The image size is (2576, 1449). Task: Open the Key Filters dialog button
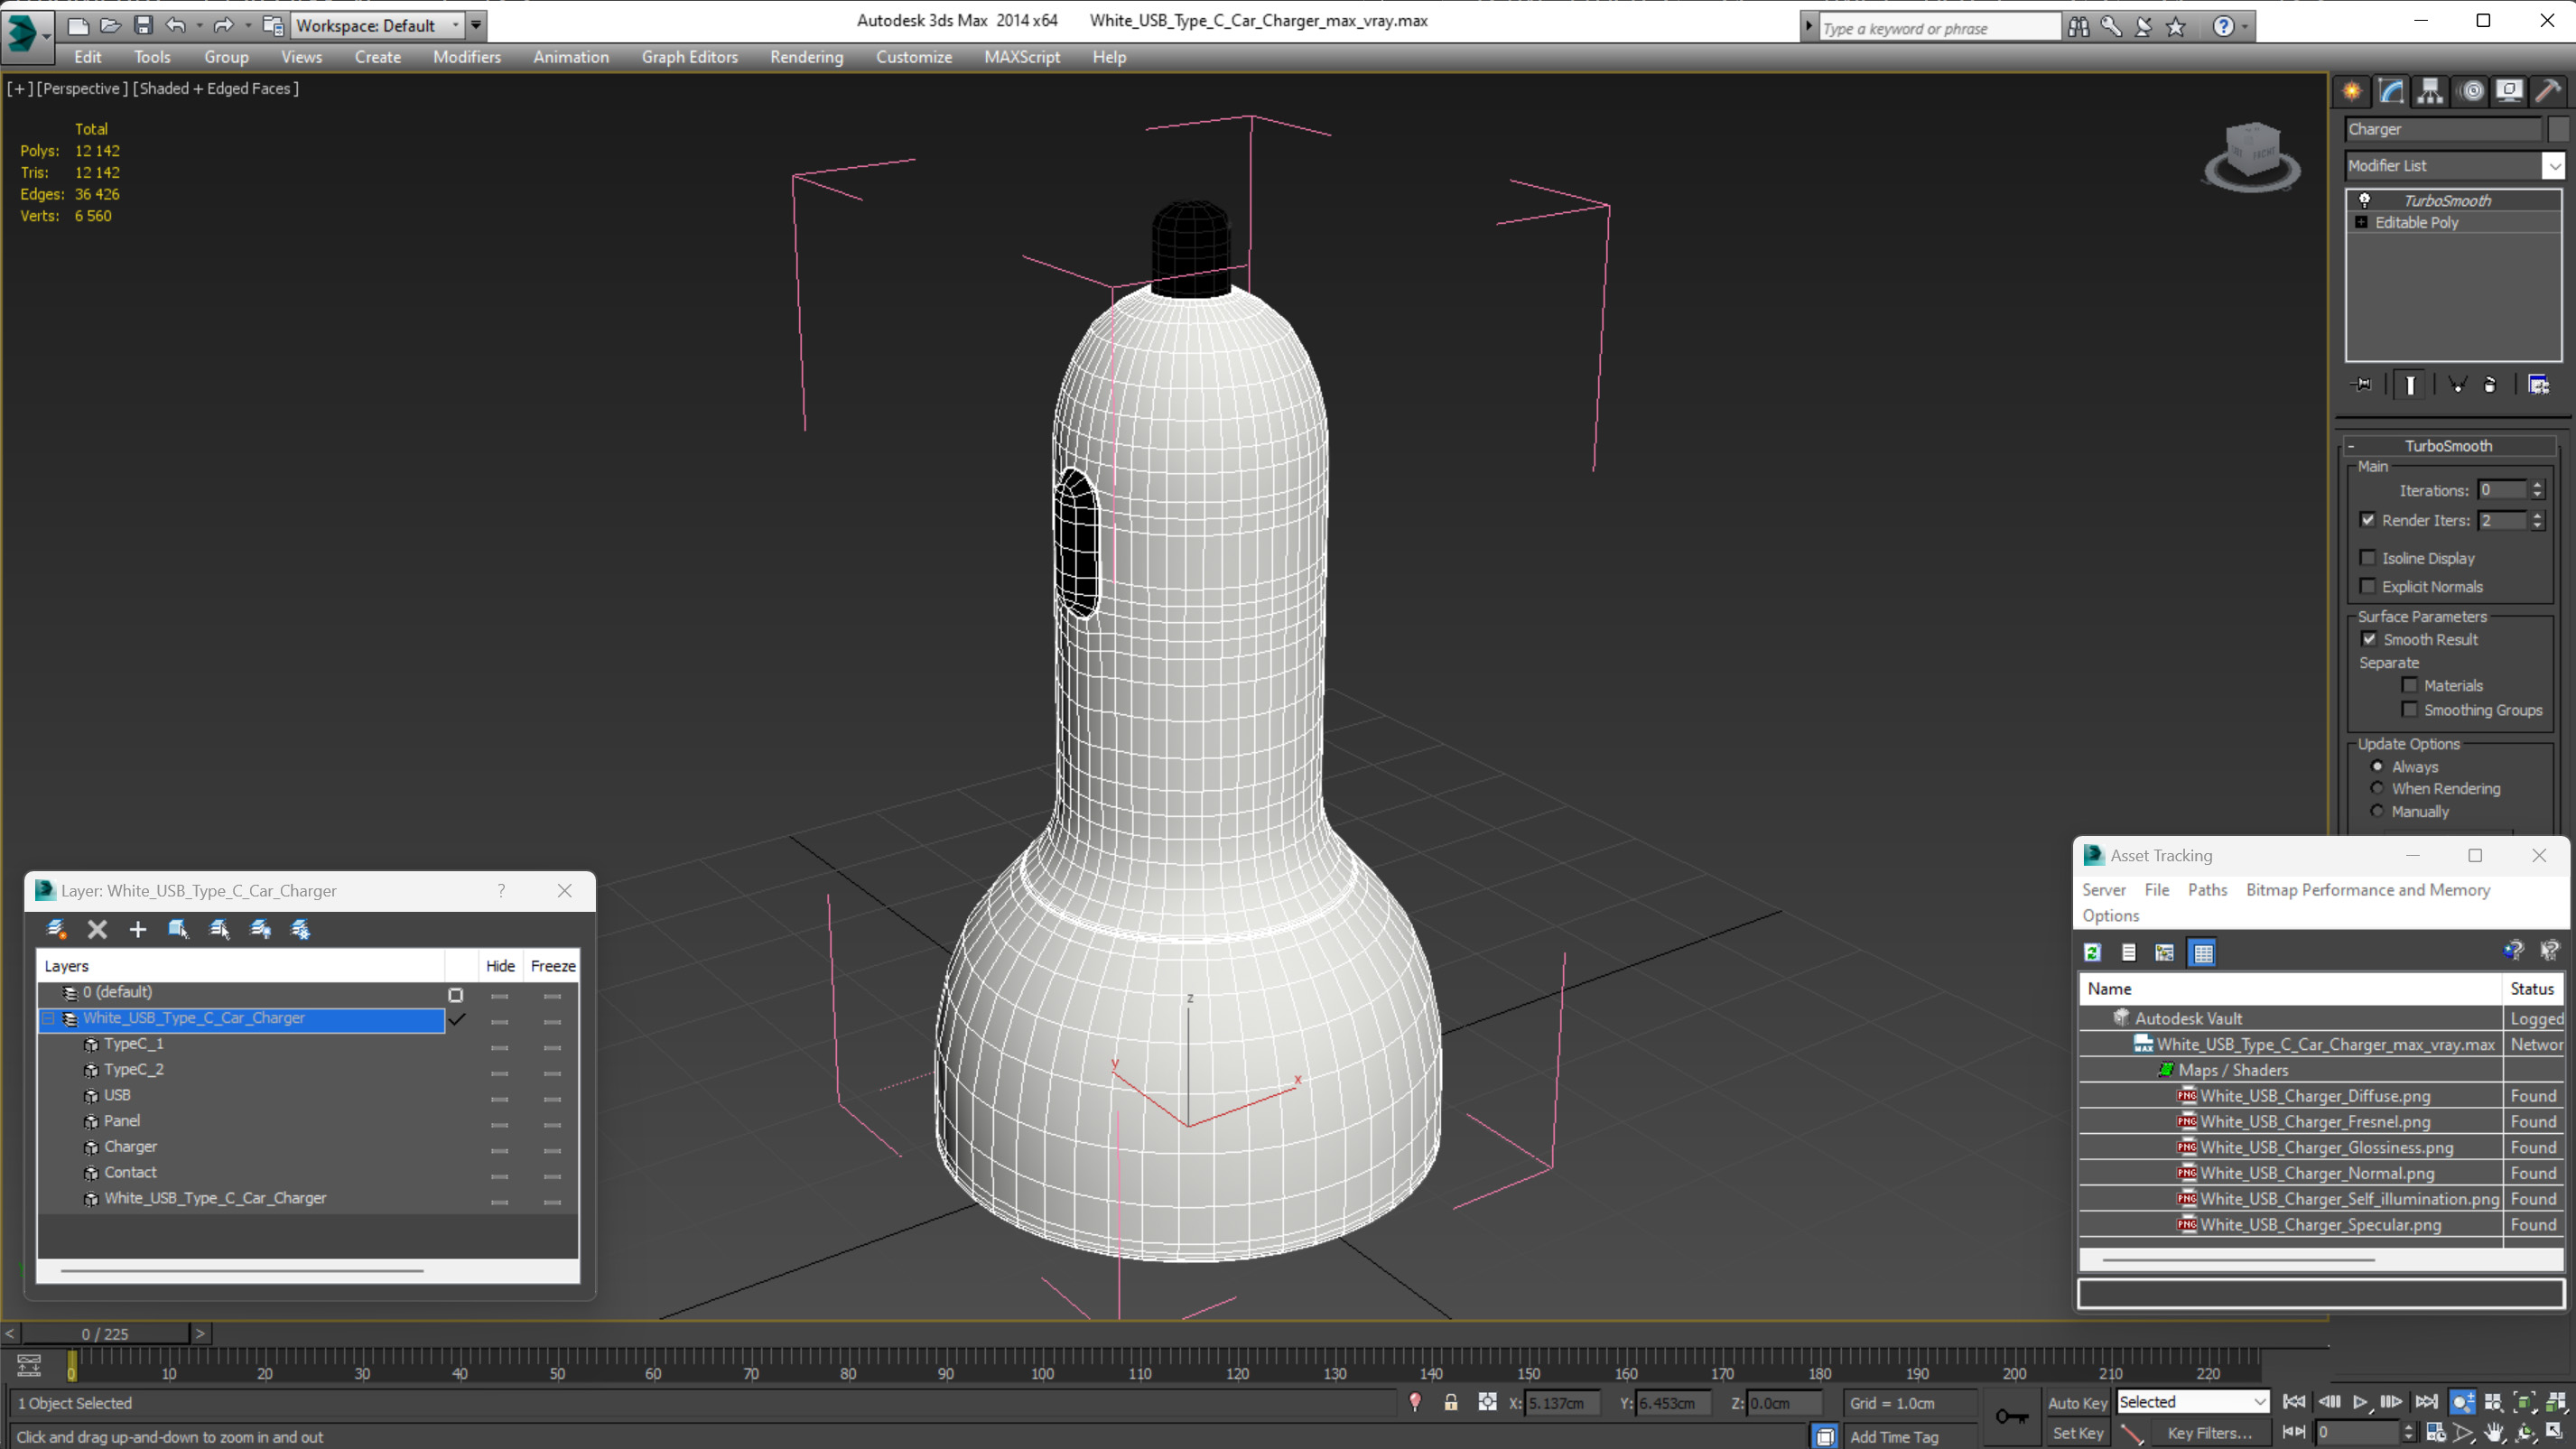(2210, 1433)
